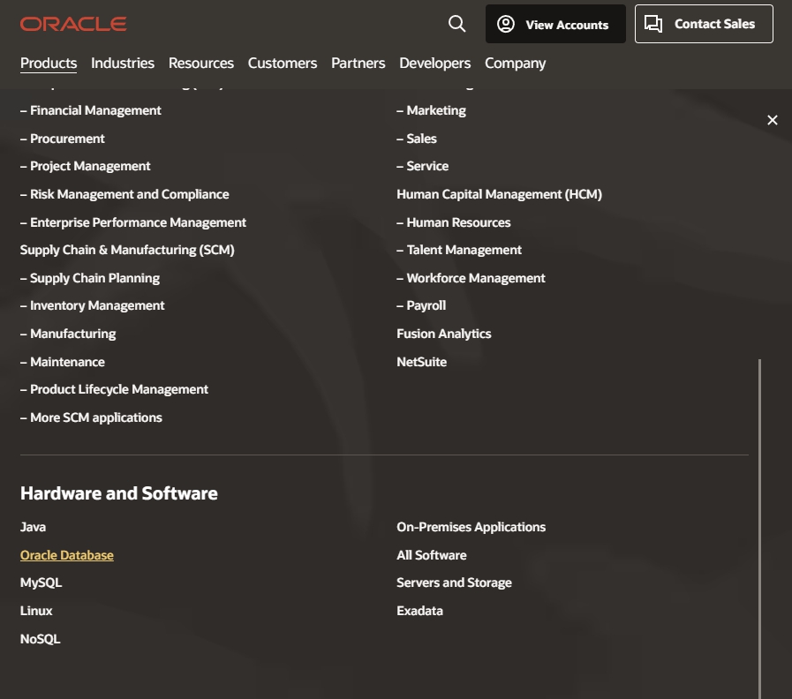Open the Resources menu
This screenshot has width=792, height=699.
point(201,64)
